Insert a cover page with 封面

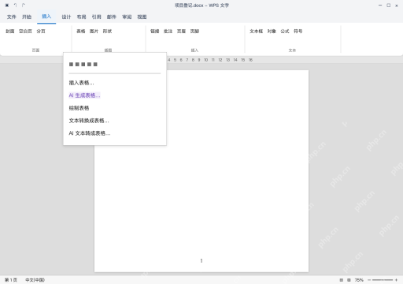pyautogui.click(x=10, y=31)
